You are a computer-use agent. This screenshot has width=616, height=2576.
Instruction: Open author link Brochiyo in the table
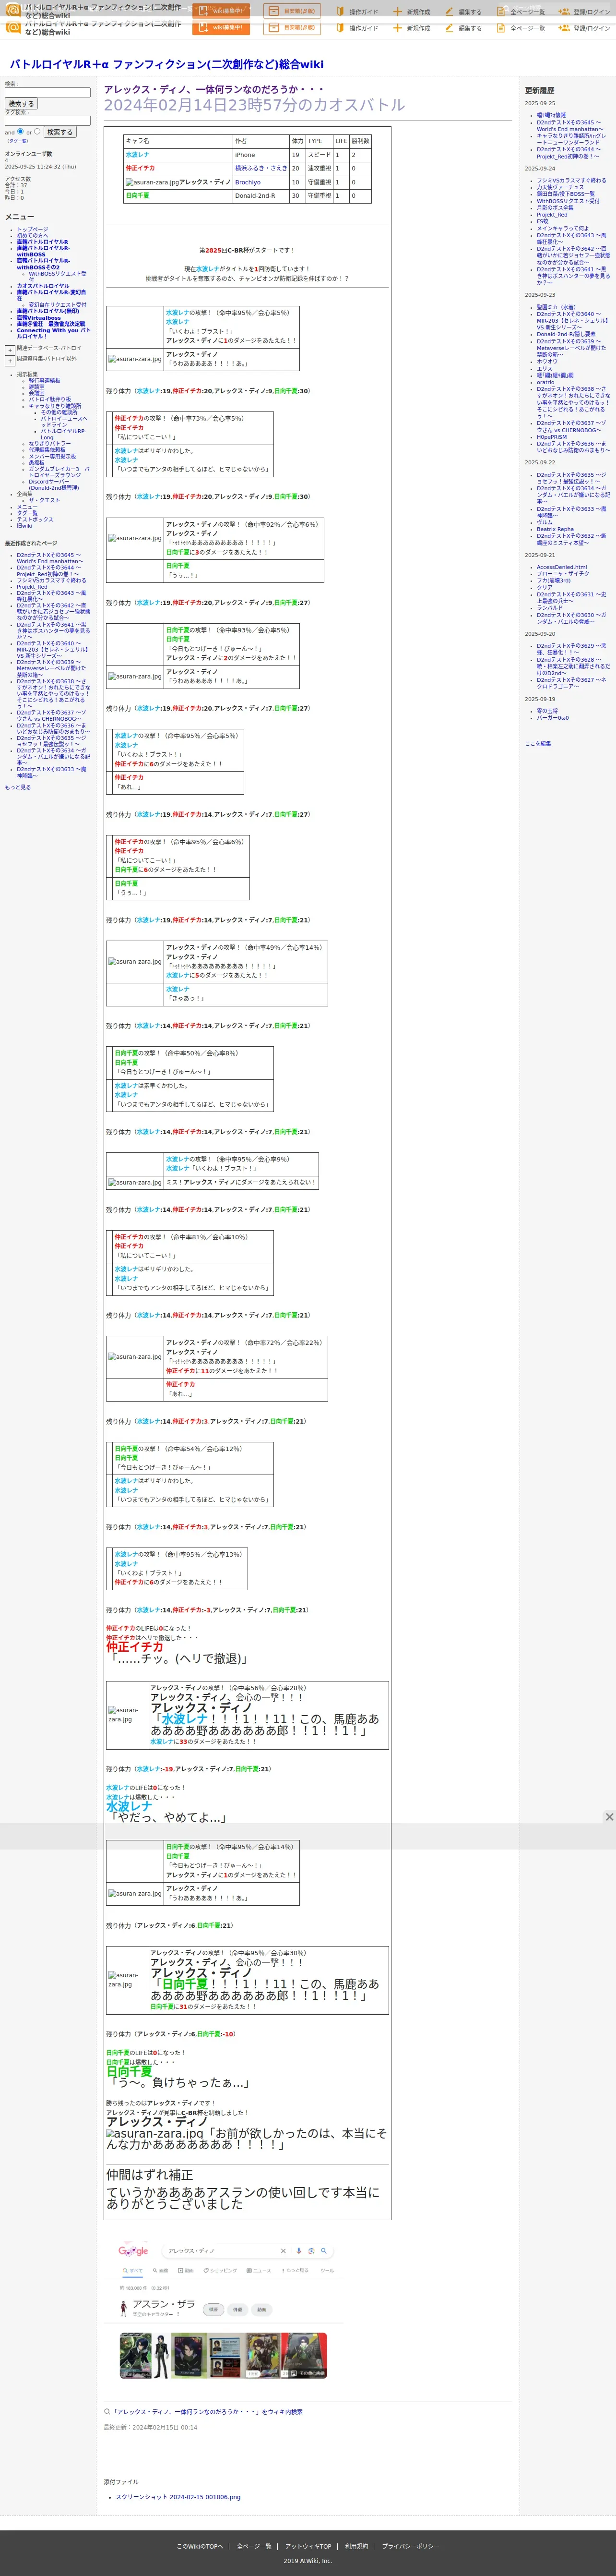(248, 182)
